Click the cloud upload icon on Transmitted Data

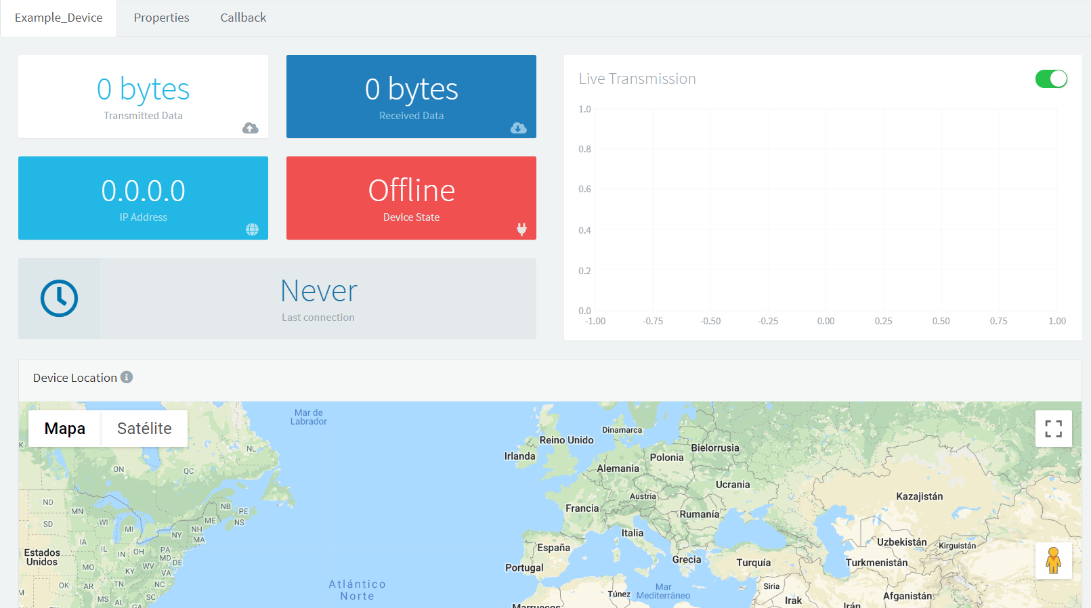coord(250,128)
